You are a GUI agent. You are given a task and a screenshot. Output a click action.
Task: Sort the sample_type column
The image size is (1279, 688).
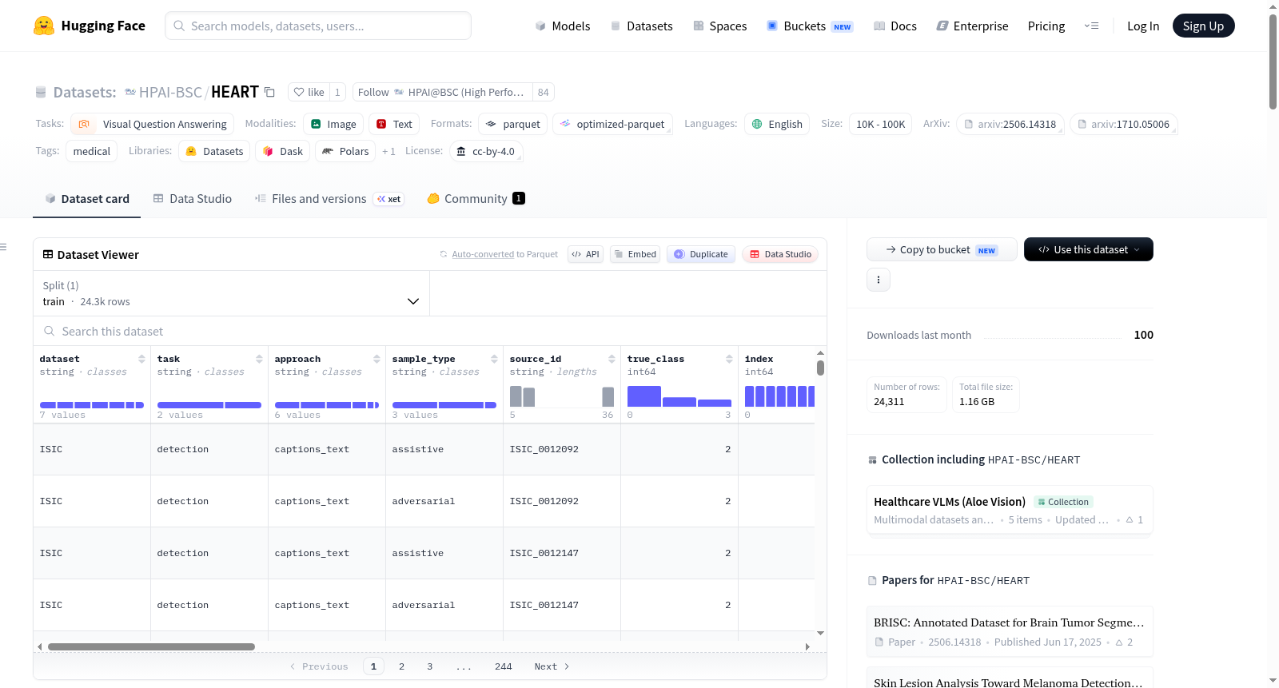[494, 359]
